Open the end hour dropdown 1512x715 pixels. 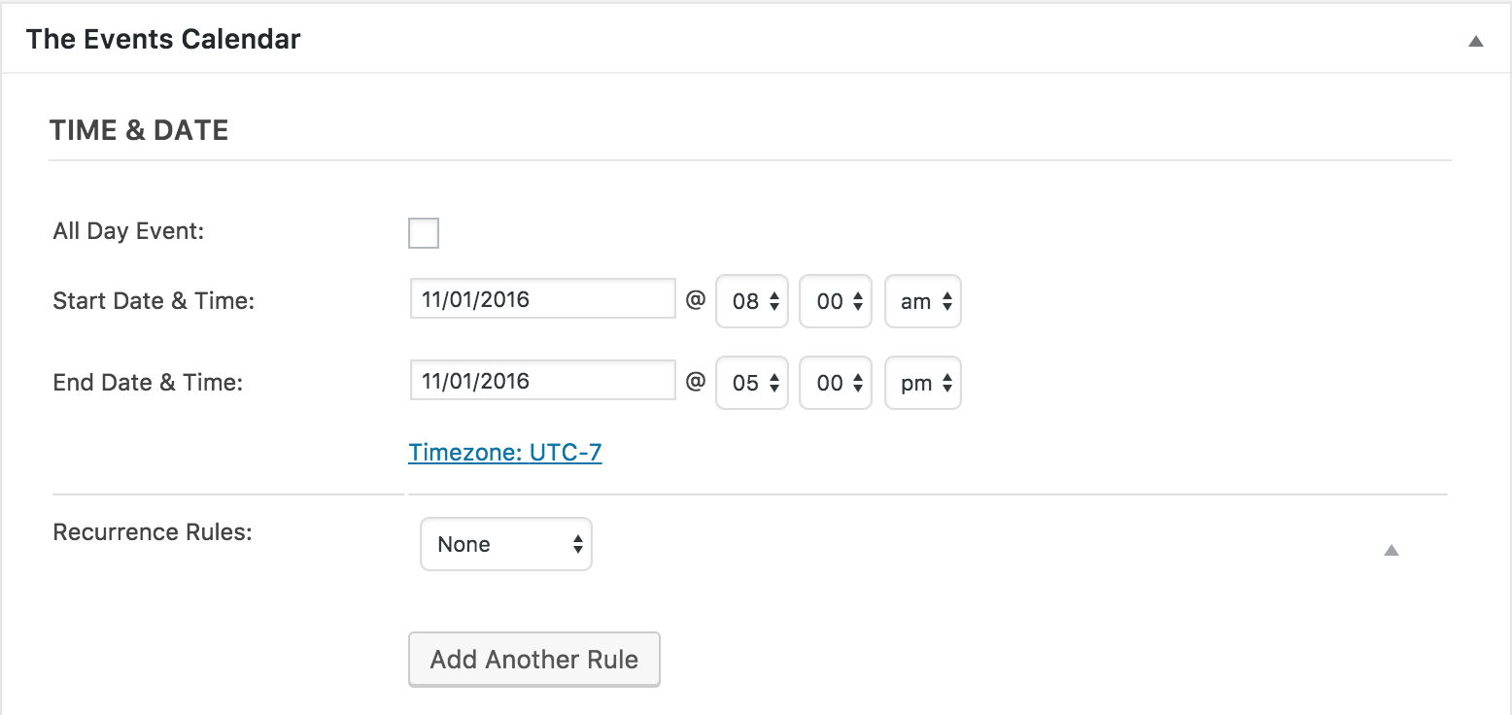coord(751,384)
